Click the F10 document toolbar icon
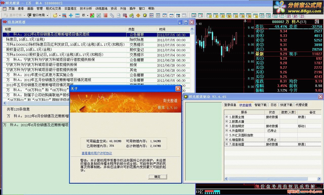 pyautogui.click(x=118, y=15)
